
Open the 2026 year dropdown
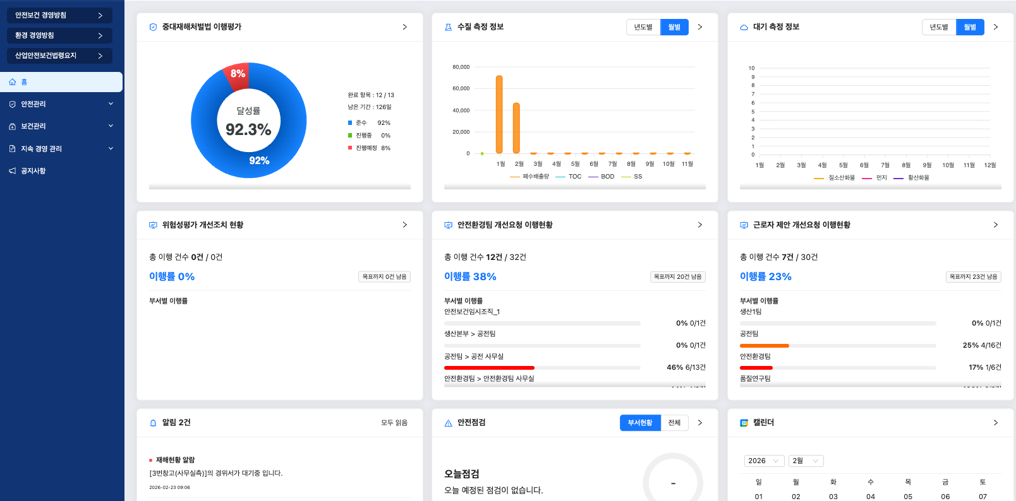click(765, 461)
